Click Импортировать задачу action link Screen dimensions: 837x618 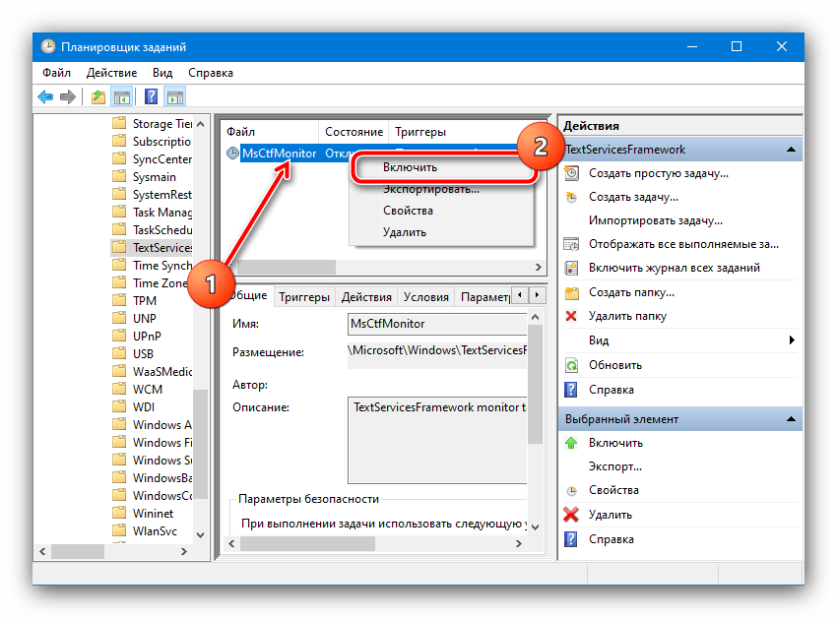pos(656,220)
